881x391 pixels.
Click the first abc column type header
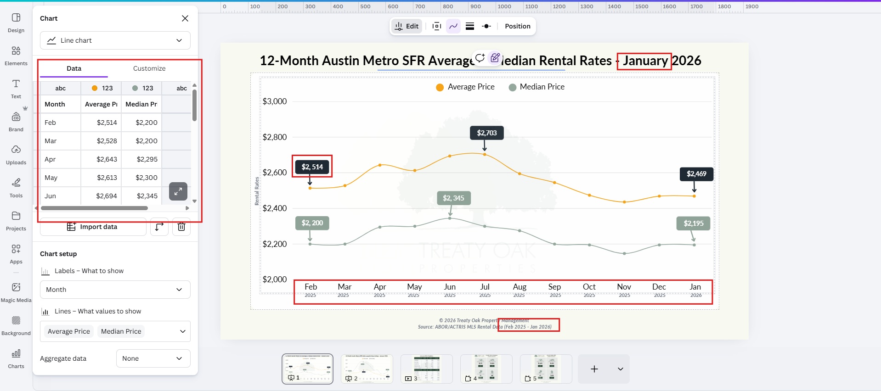point(61,88)
